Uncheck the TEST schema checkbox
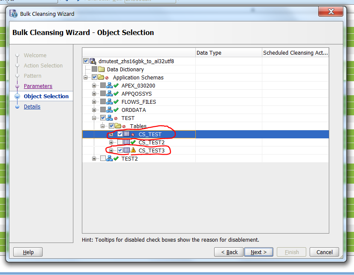Screen dimensions: 354x275 pyautogui.click(x=103, y=118)
